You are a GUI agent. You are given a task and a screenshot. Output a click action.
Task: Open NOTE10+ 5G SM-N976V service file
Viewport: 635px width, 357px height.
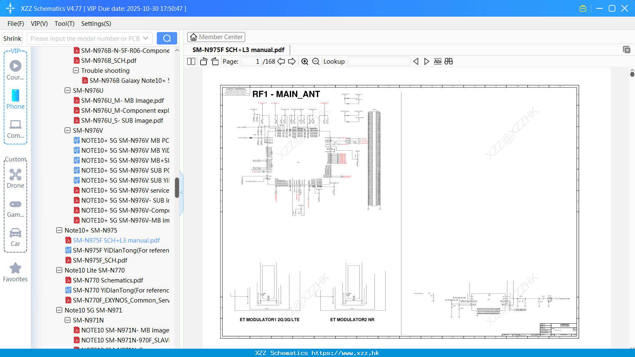point(121,191)
